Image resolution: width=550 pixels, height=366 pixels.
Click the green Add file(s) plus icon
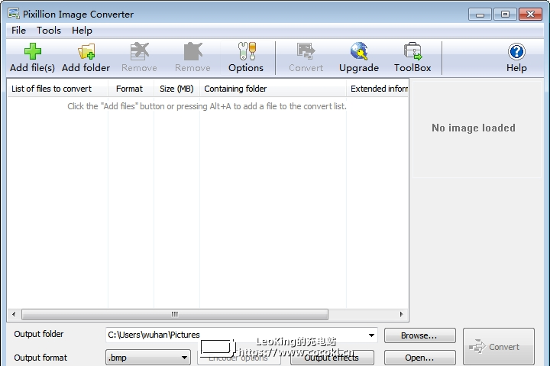pyautogui.click(x=33, y=52)
